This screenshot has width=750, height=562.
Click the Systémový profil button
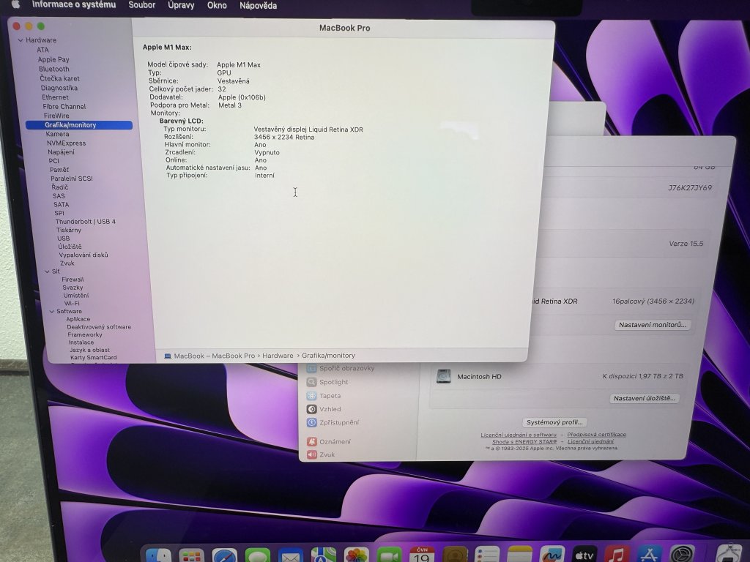click(555, 422)
